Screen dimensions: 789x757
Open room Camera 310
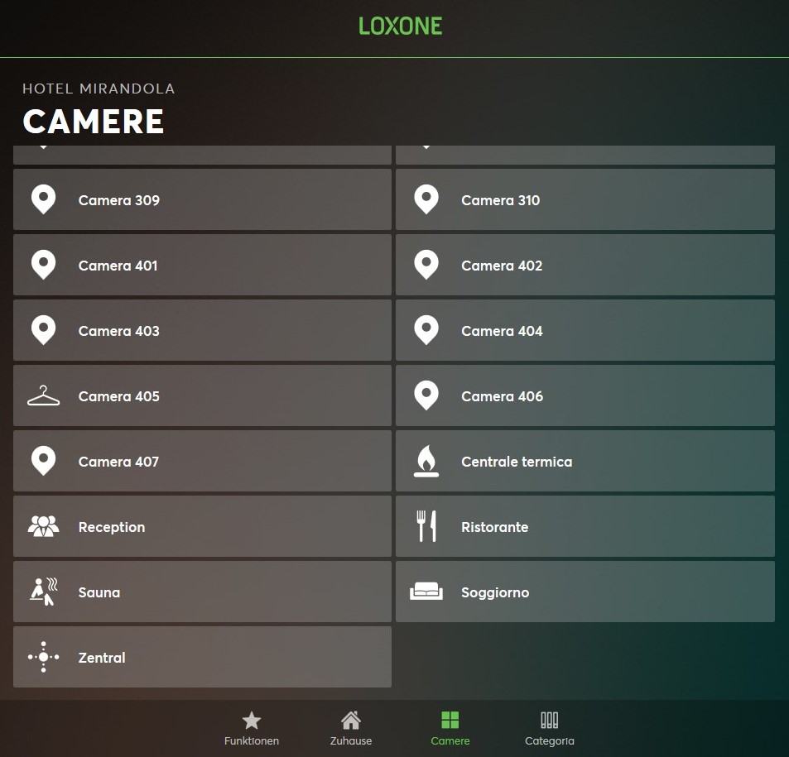click(x=585, y=200)
